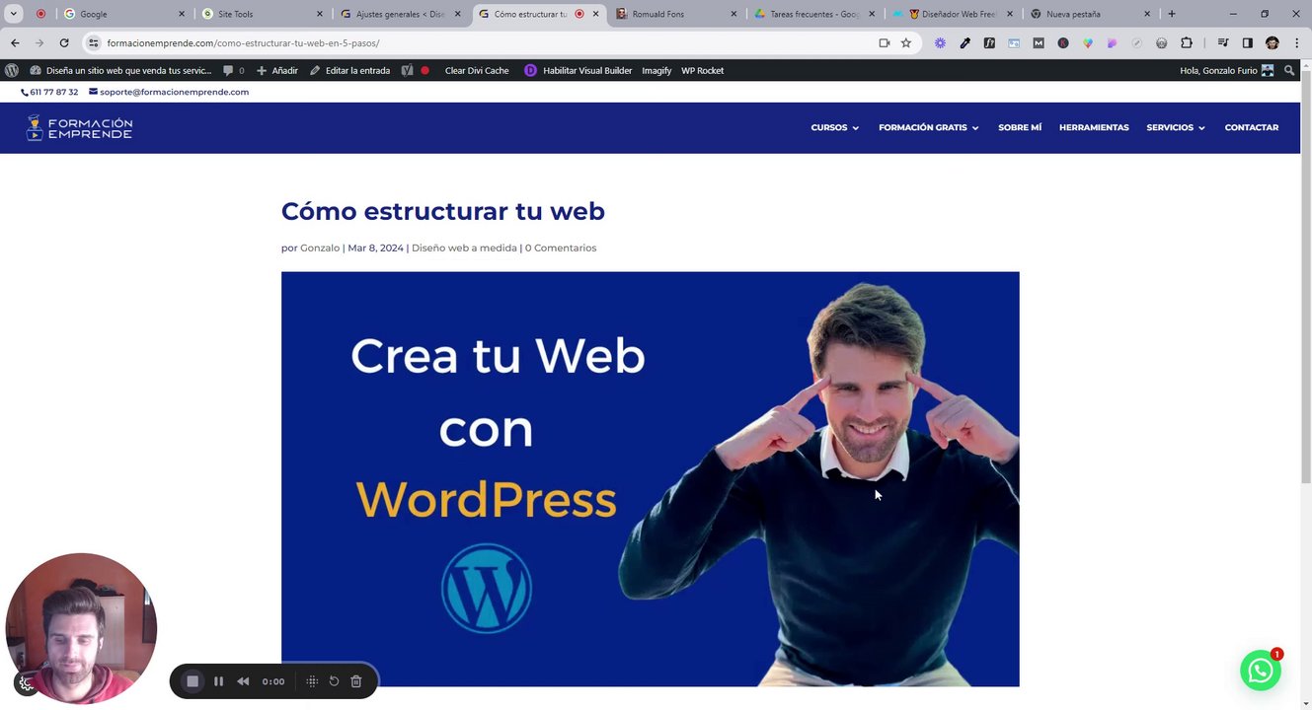This screenshot has height=710, width=1312.
Task: Click the red K extension icon
Action: point(1063,43)
